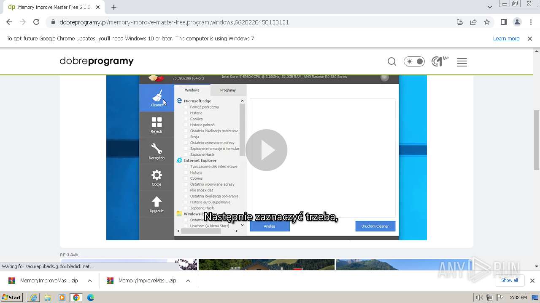Open the Chrome profile avatar
This screenshot has width=540, height=303.
click(x=517, y=22)
